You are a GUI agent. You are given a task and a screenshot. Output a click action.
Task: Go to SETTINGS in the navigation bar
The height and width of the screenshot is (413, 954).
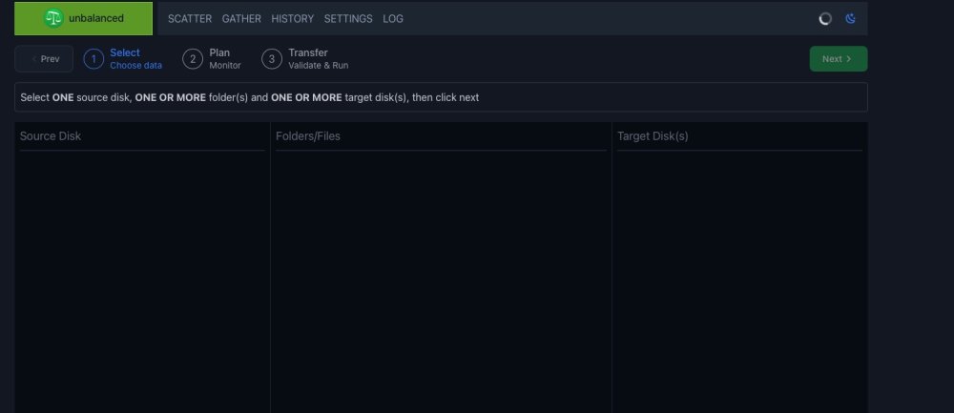[x=348, y=19]
